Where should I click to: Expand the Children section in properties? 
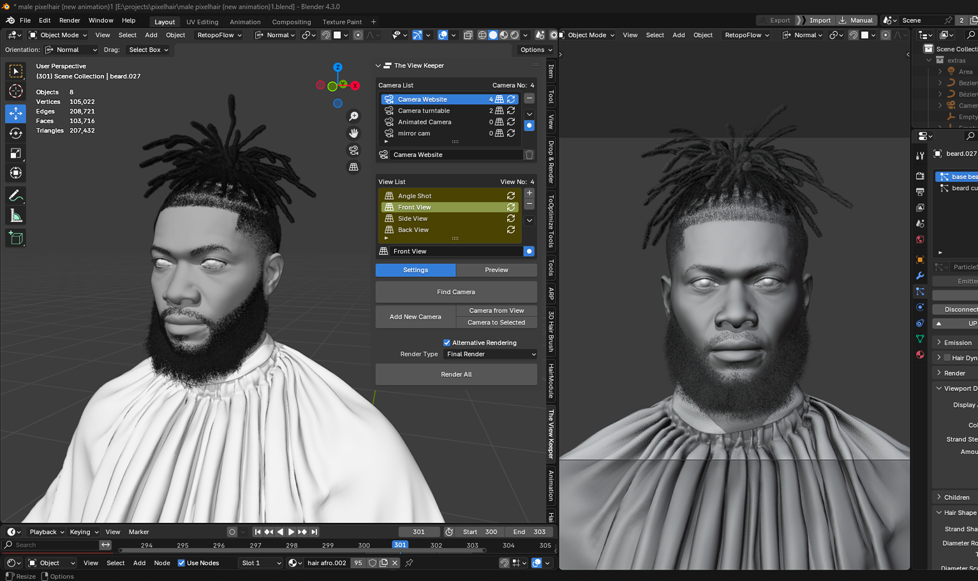[x=956, y=497]
